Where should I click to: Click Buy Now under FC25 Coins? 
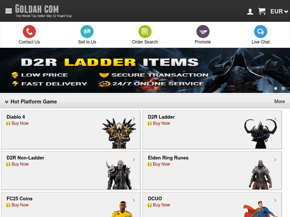[20, 205]
